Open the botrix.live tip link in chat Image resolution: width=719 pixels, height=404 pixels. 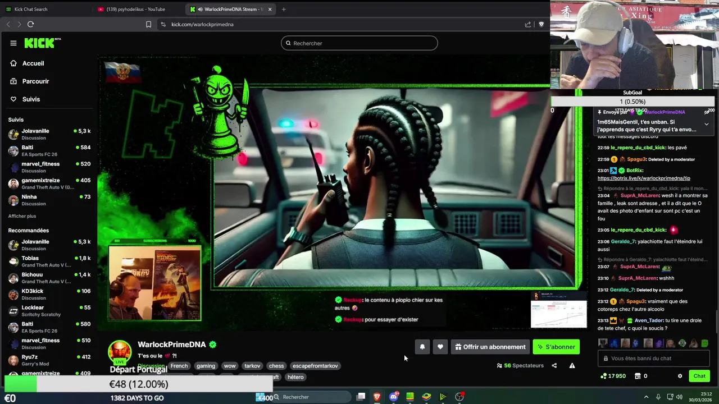tap(644, 178)
